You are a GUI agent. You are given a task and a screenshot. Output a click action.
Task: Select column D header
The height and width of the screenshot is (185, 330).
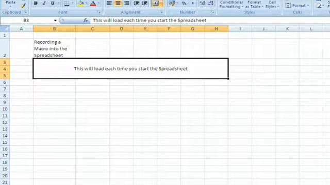point(122,29)
